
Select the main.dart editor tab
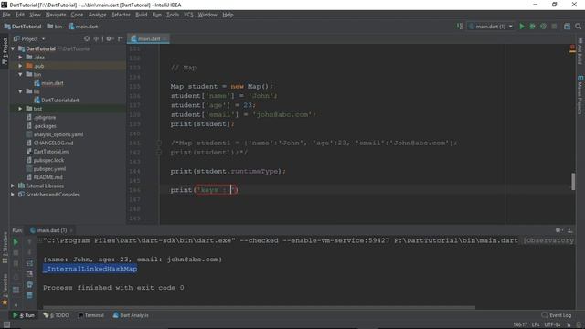(x=148, y=38)
